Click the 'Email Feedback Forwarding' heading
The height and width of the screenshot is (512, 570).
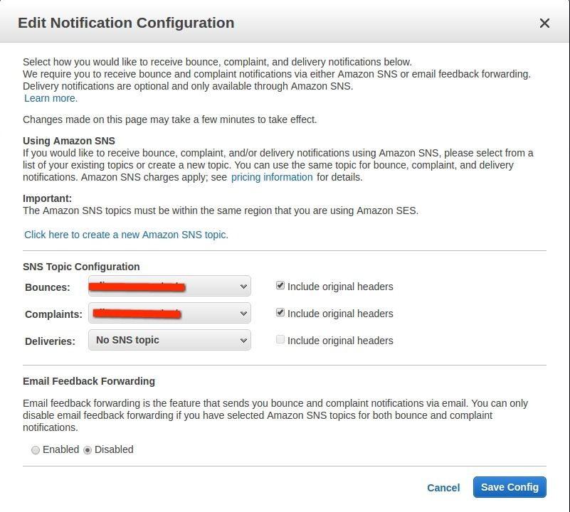point(89,381)
